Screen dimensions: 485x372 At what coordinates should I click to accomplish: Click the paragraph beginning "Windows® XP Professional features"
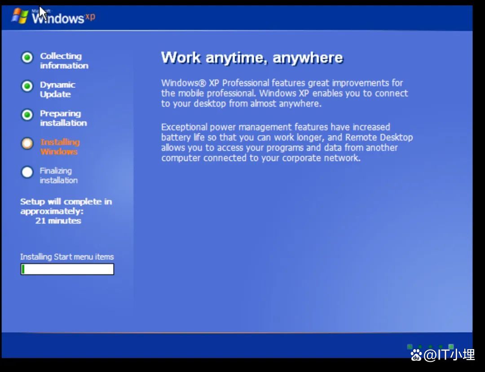pyautogui.click(x=285, y=93)
